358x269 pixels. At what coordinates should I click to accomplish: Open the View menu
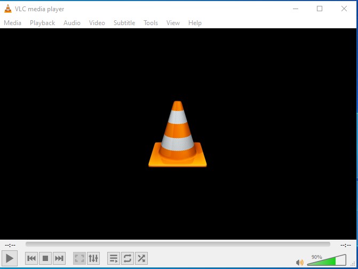click(x=173, y=23)
